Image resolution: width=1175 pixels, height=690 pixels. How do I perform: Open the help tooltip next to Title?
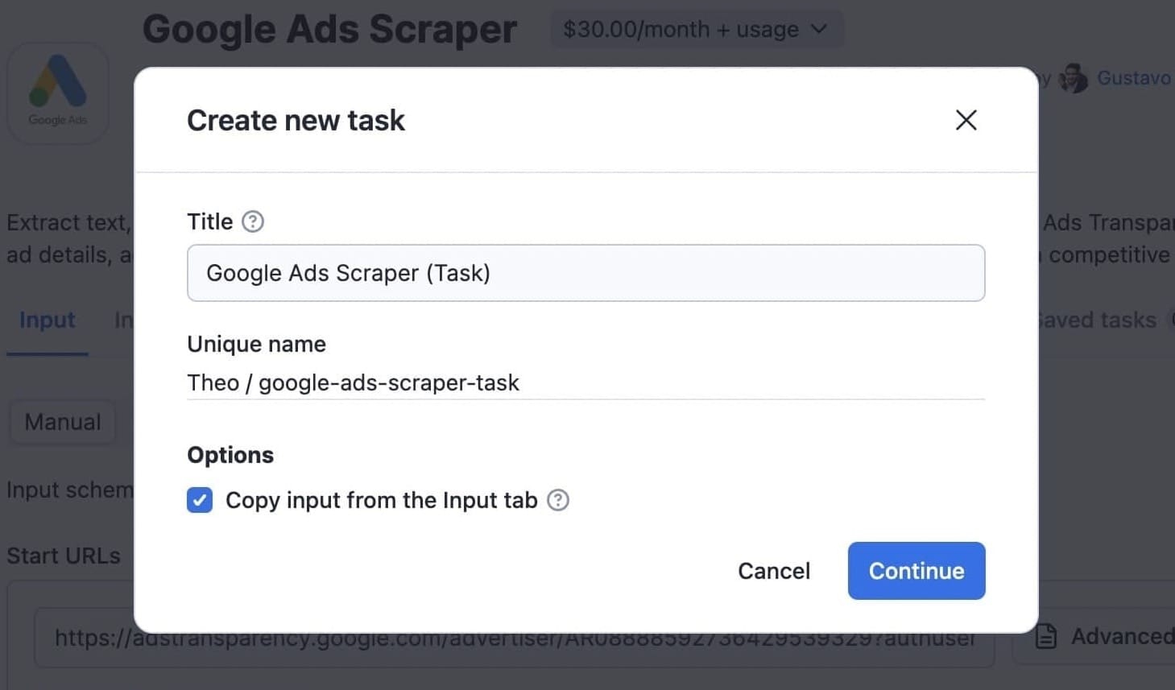click(x=252, y=221)
